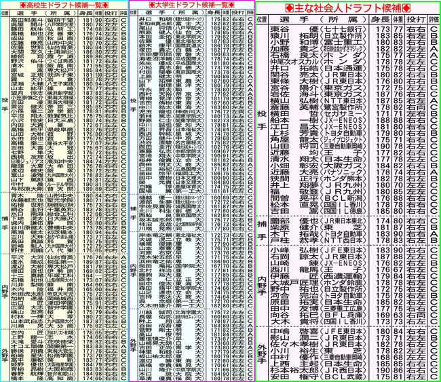Select team name 日本通運

point(343,68)
